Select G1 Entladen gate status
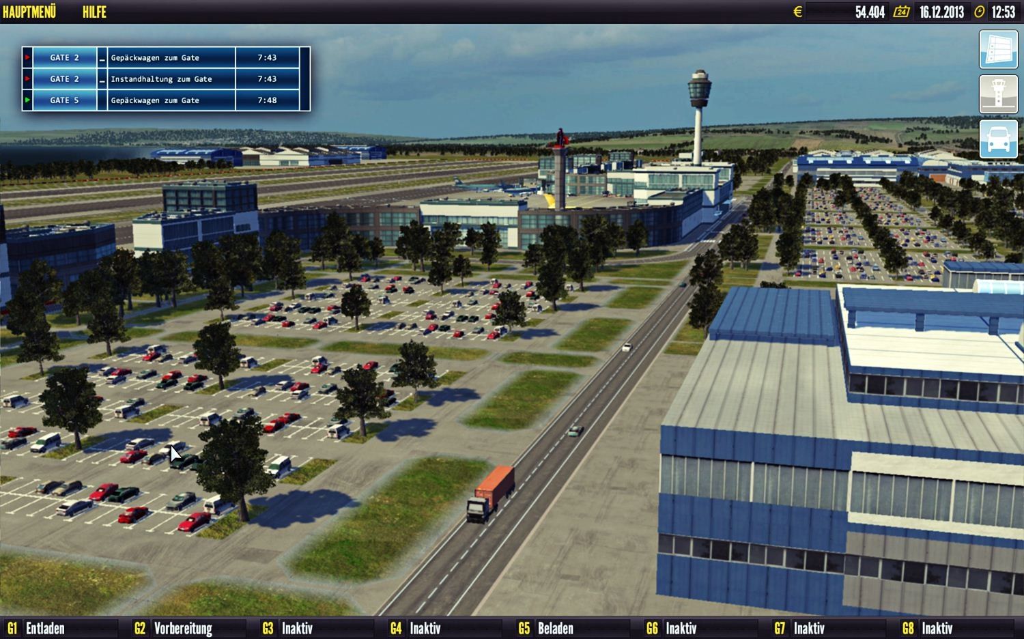1024x639 pixels. 37,628
